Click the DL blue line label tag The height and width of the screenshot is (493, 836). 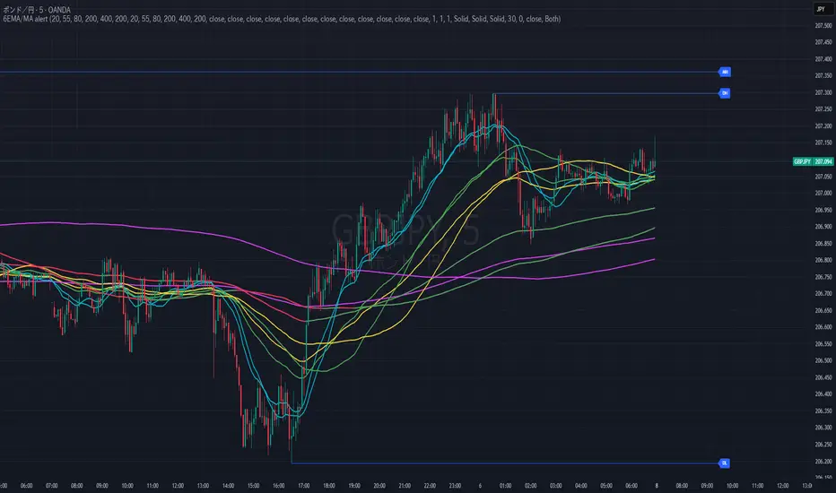[x=724, y=463]
